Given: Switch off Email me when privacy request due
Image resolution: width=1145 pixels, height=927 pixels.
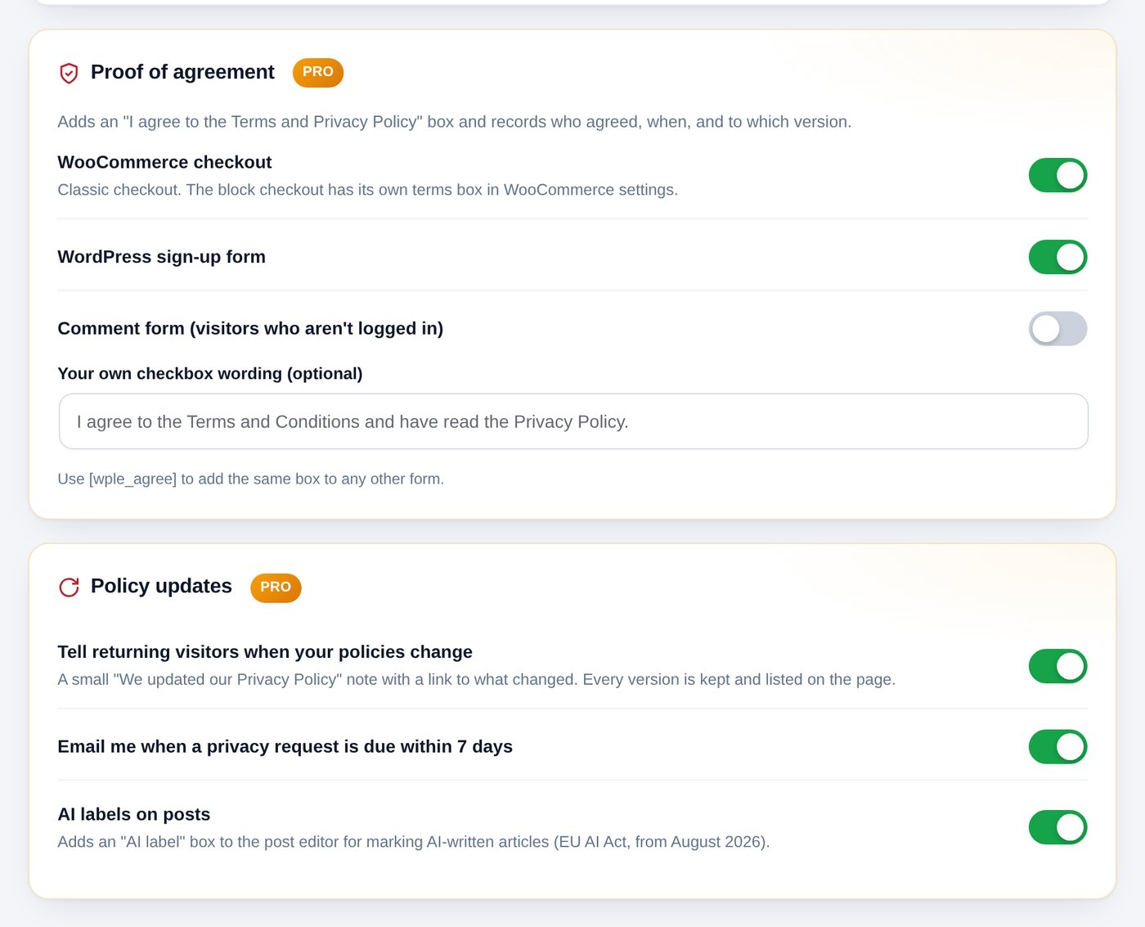Looking at the screenshot, I should click(x=1057, y=747).
